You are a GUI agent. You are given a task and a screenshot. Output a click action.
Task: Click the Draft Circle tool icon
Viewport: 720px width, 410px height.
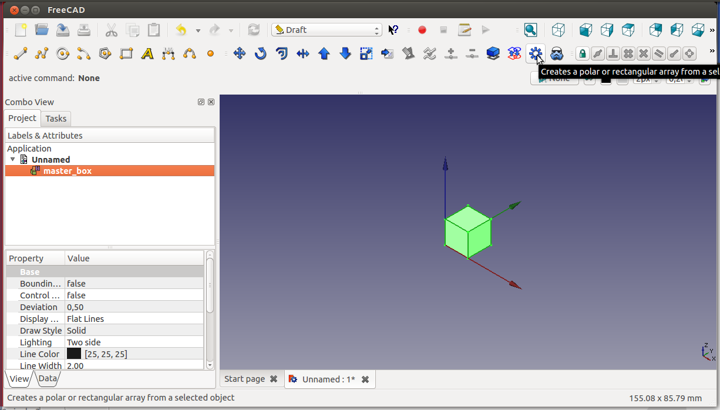coord(63,54)
